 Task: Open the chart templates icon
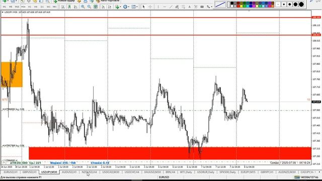coord(133,7)
